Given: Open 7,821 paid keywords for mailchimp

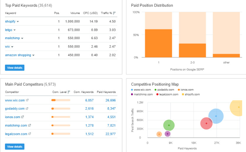Looking at the screenshot, I should coord(111,125).
